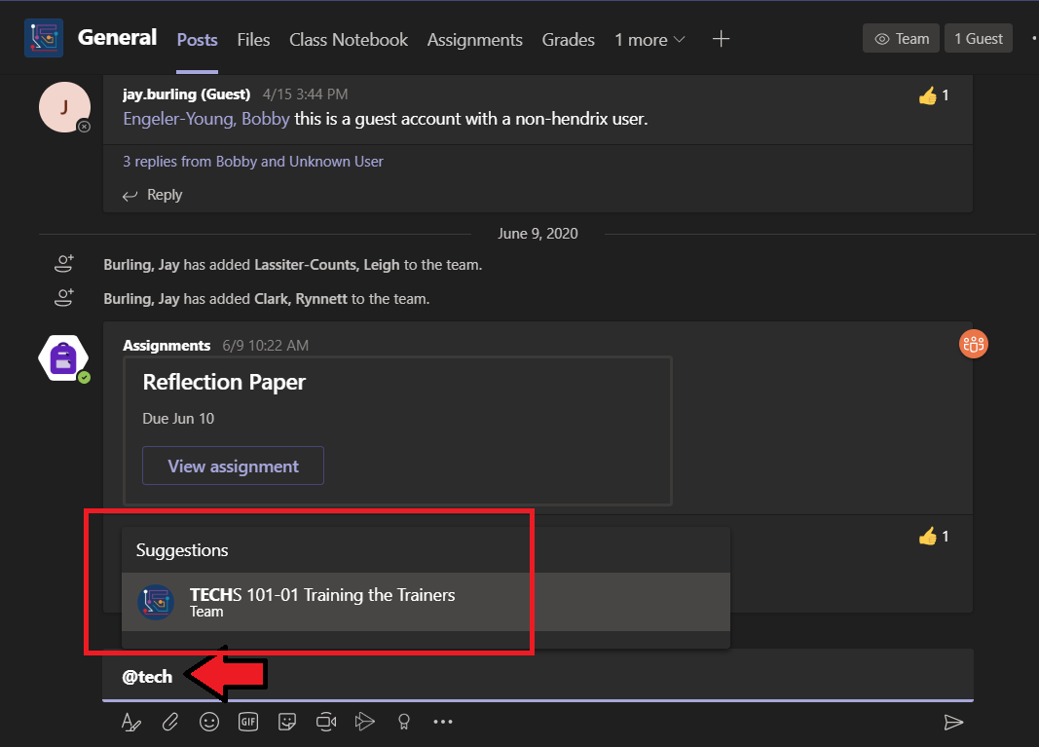The width and height of the screenshot is (1039, 747).
Task: Open the Grades tab
Action: pyautogui.click(x=568, y=40)
